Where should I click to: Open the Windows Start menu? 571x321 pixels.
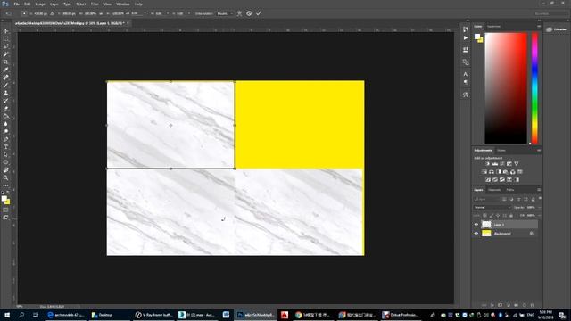(x=7, y=315)
